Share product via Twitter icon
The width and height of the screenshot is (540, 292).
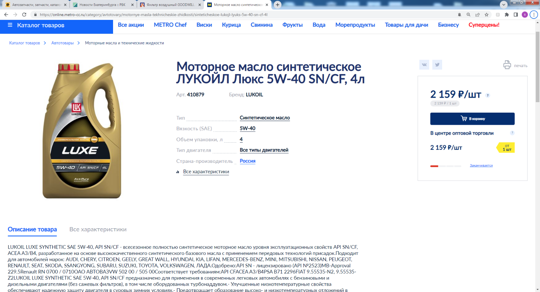point(437,65)
